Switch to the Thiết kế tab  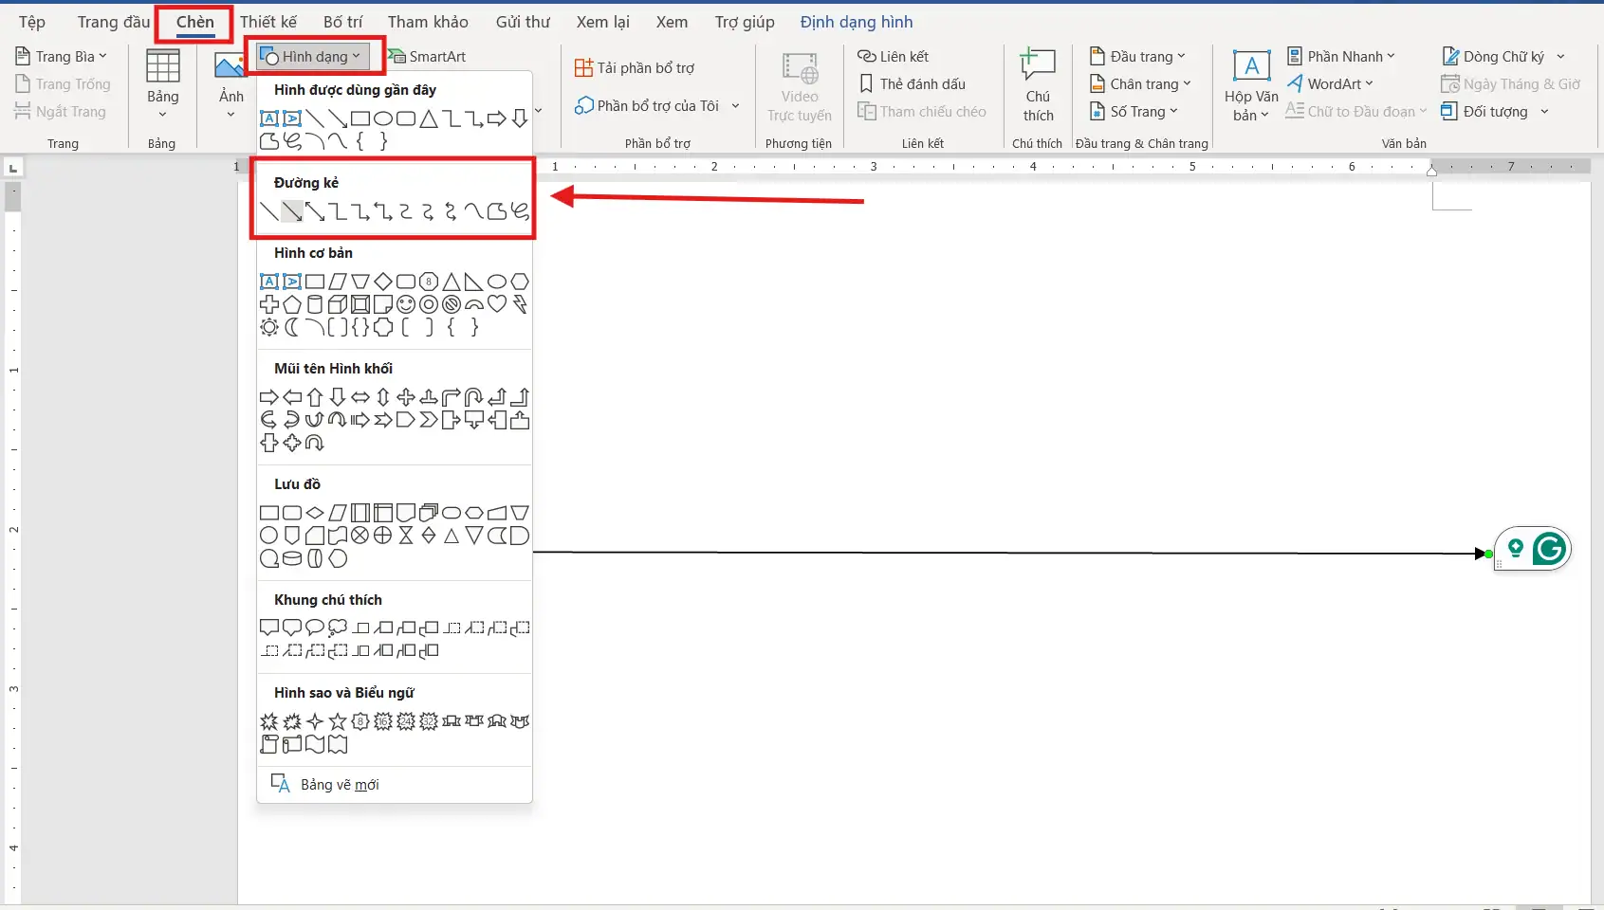click(x=267, y=22)
